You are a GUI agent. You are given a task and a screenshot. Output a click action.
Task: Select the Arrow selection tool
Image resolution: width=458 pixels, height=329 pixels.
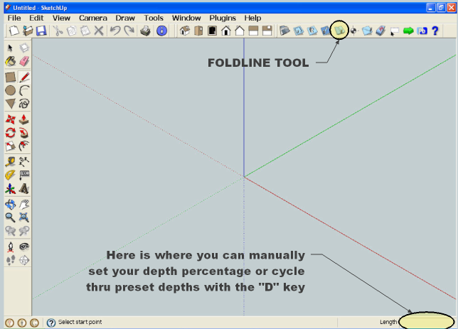(11, 48)
